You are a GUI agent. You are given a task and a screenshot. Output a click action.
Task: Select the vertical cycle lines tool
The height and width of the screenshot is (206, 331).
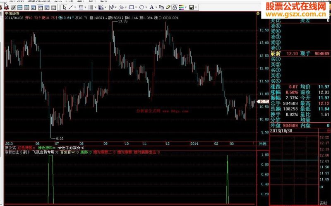(x=91, y=7)
